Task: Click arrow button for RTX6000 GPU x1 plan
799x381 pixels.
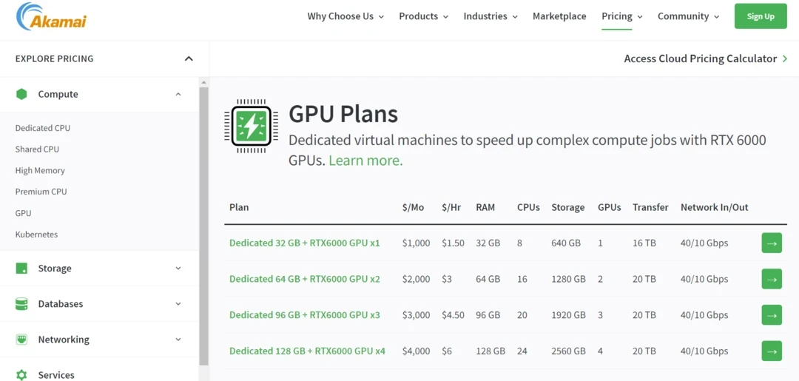Action: click(772, 243)
